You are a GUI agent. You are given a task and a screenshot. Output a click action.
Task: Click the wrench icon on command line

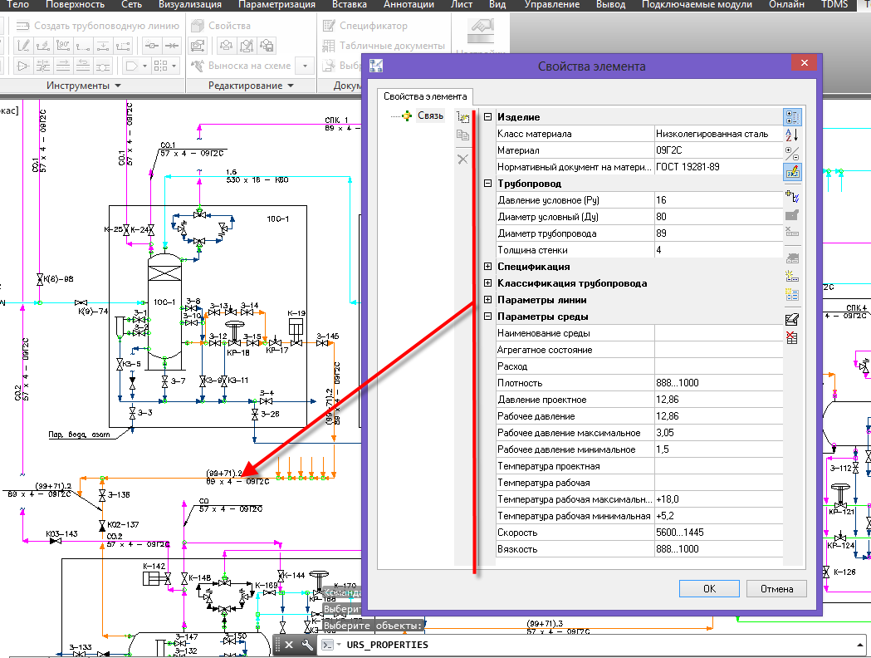point(307,645)
